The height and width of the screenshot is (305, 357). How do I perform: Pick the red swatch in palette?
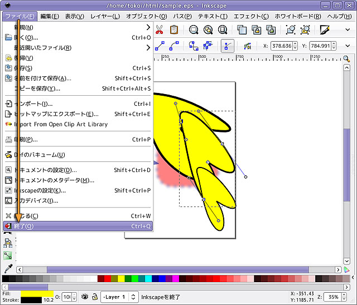101,279
